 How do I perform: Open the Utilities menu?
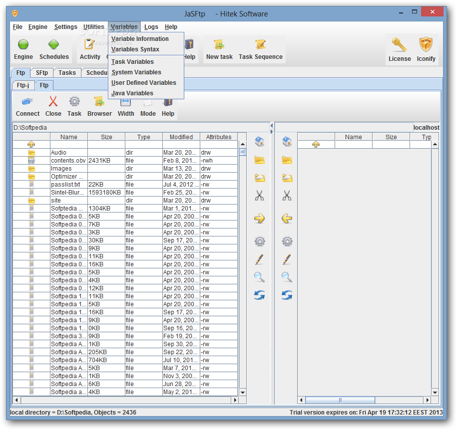[93, 27]
